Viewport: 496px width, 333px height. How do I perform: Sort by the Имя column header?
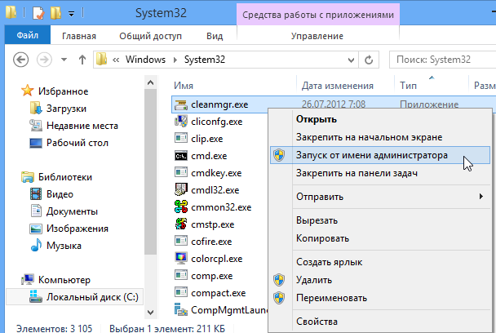pyautogui.click(x=234, y=86)
